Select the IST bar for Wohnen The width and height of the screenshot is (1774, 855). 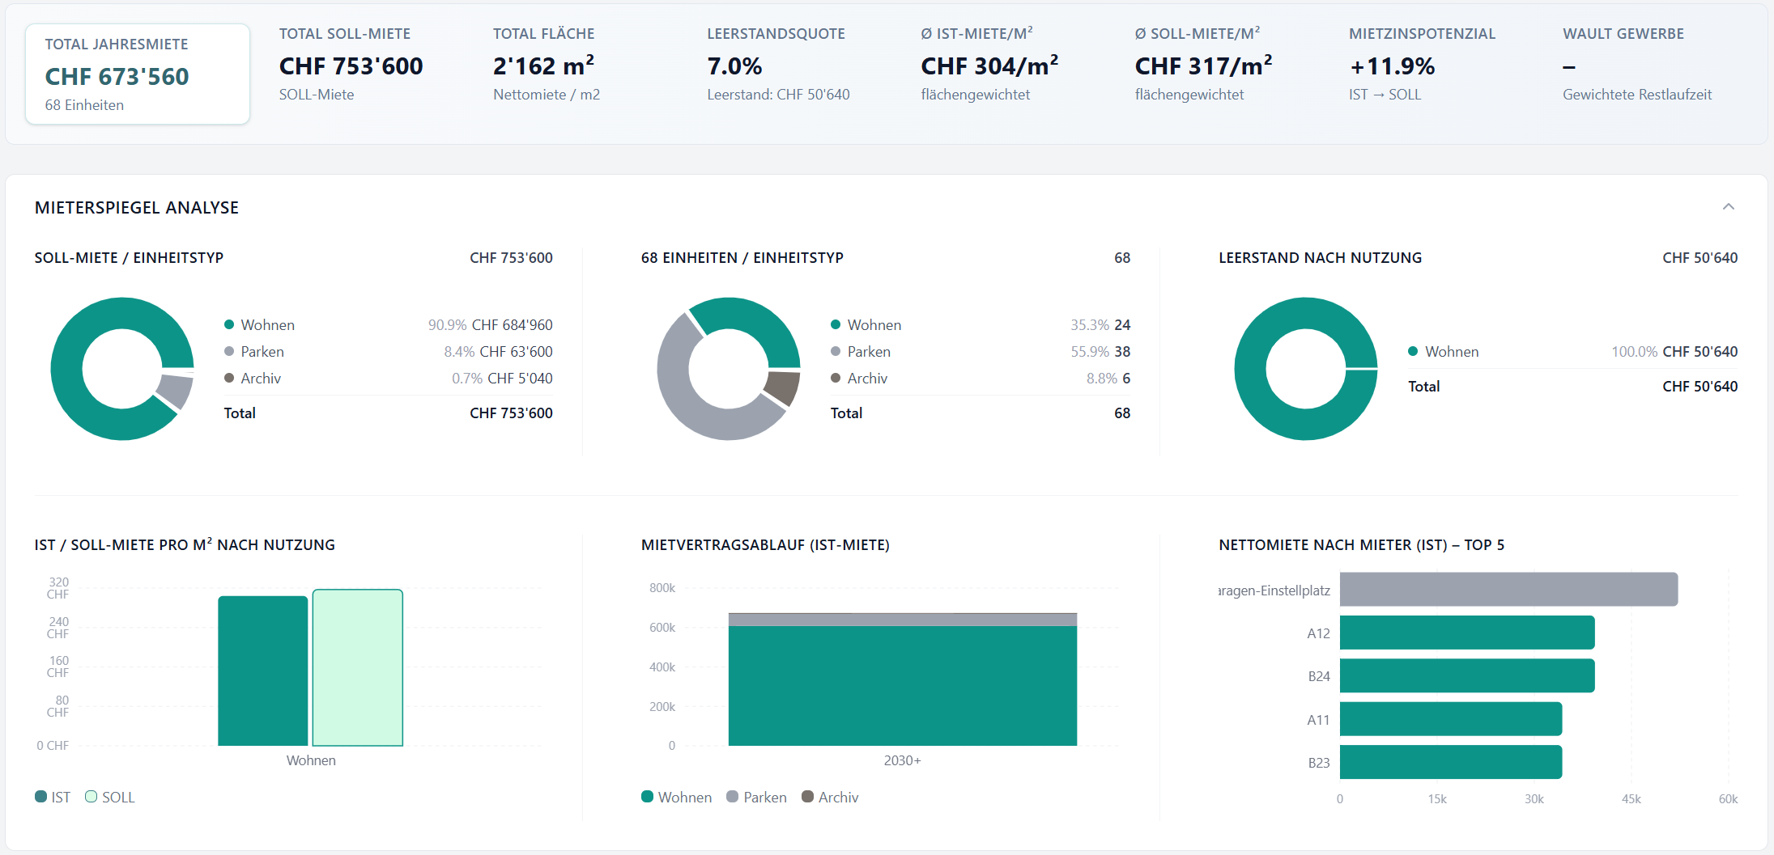[263, 671]
